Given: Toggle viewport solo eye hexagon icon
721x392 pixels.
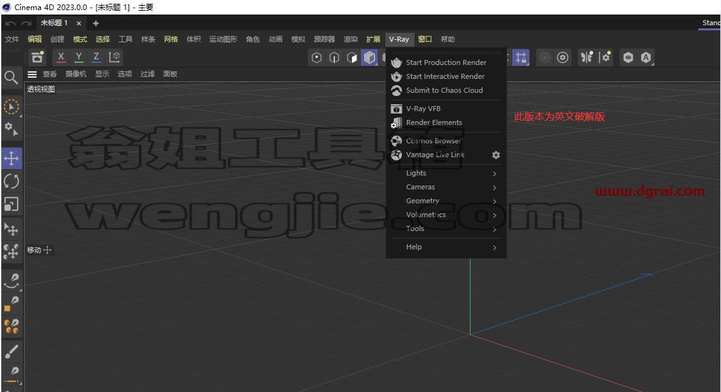Looking at the screenshot, I should point(628,57).
